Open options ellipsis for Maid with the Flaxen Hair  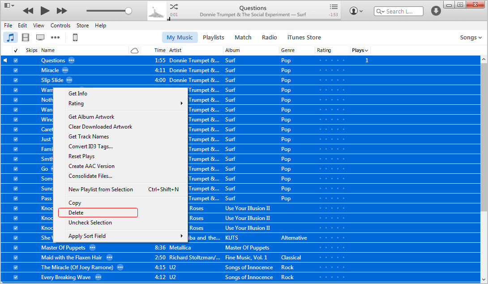[x=109, y=258]
